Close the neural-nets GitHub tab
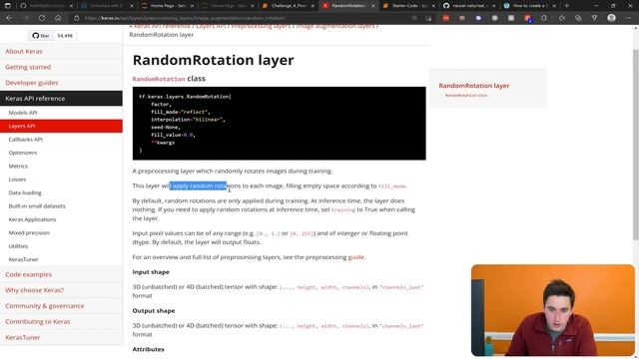This screenshot has width=639, height=359. 493,6
